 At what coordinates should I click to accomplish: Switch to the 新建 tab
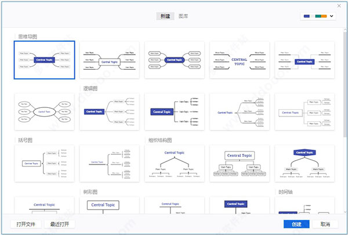tap(165, 16)
